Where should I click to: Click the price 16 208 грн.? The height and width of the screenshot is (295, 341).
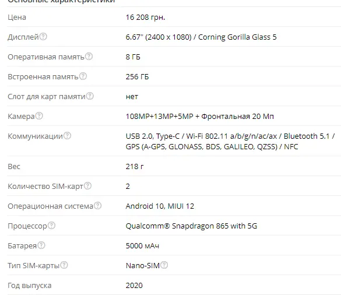click(145, 17)
